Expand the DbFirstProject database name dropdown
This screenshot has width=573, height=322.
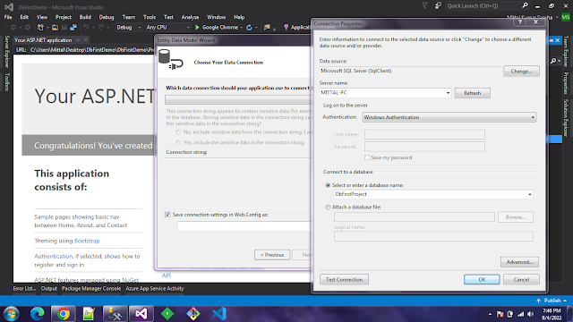point(529,194)
